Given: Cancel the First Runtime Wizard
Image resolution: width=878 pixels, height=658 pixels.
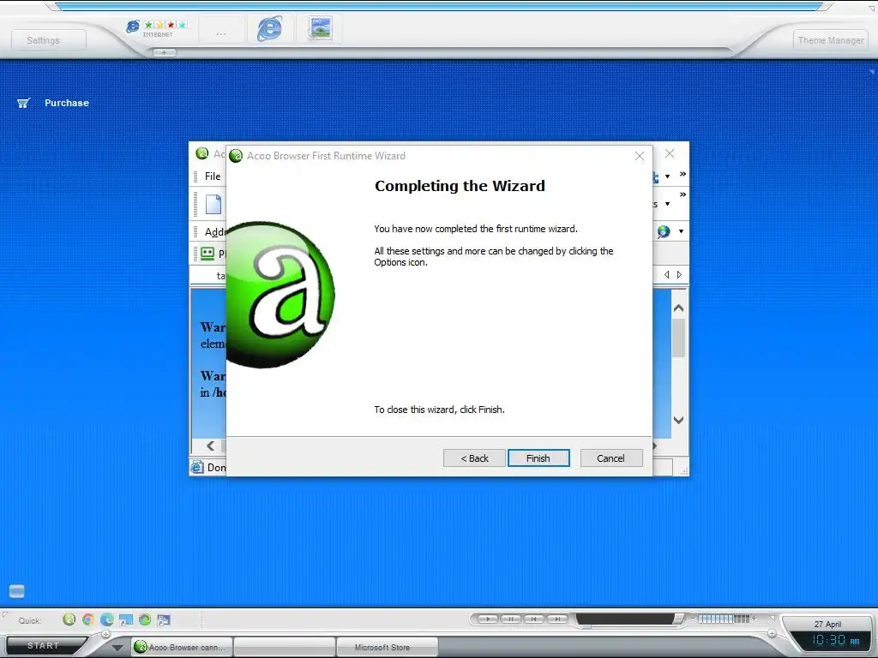Looking at the screenshot, I should (x=610, y=458).
